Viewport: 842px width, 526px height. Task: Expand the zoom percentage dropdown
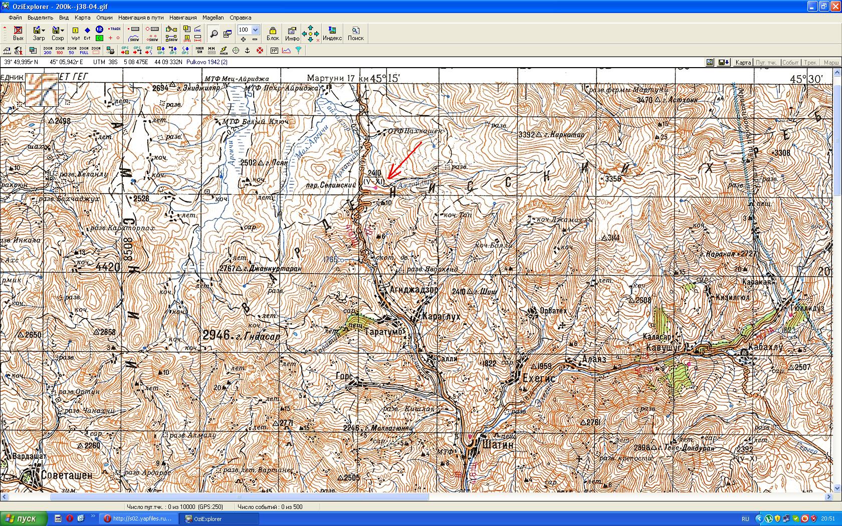(255, 30)
